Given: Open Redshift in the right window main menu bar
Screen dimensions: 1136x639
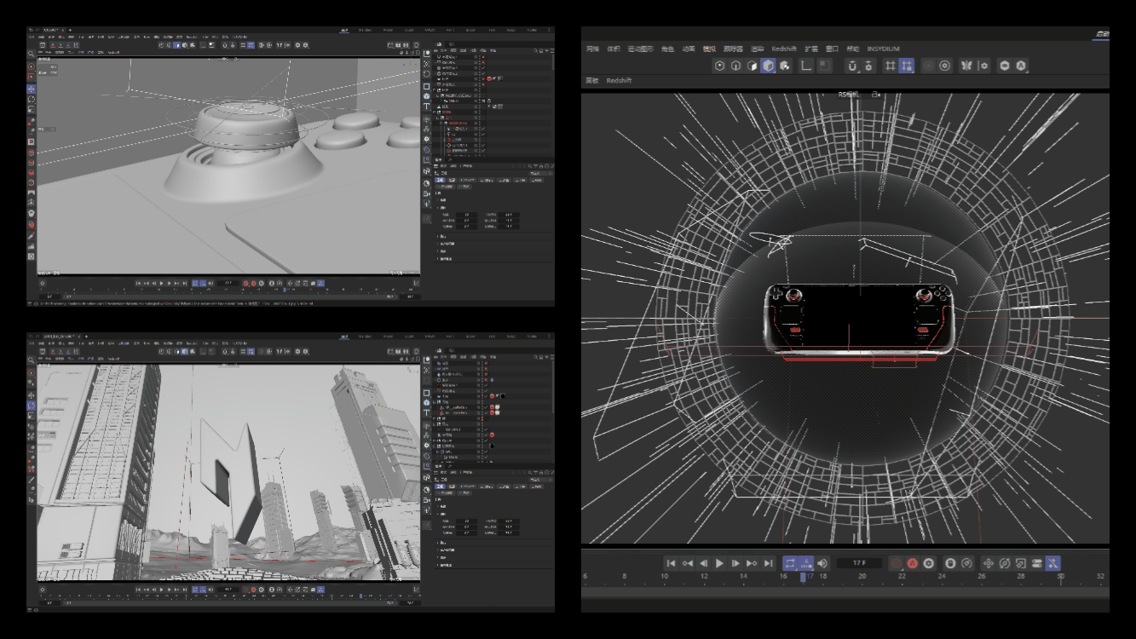Looking at the screenshot, I should point(784,49).
